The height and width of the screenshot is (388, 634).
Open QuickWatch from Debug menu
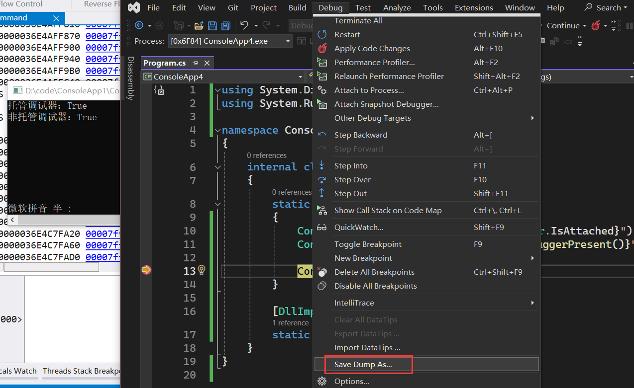(x=426, y=227)
